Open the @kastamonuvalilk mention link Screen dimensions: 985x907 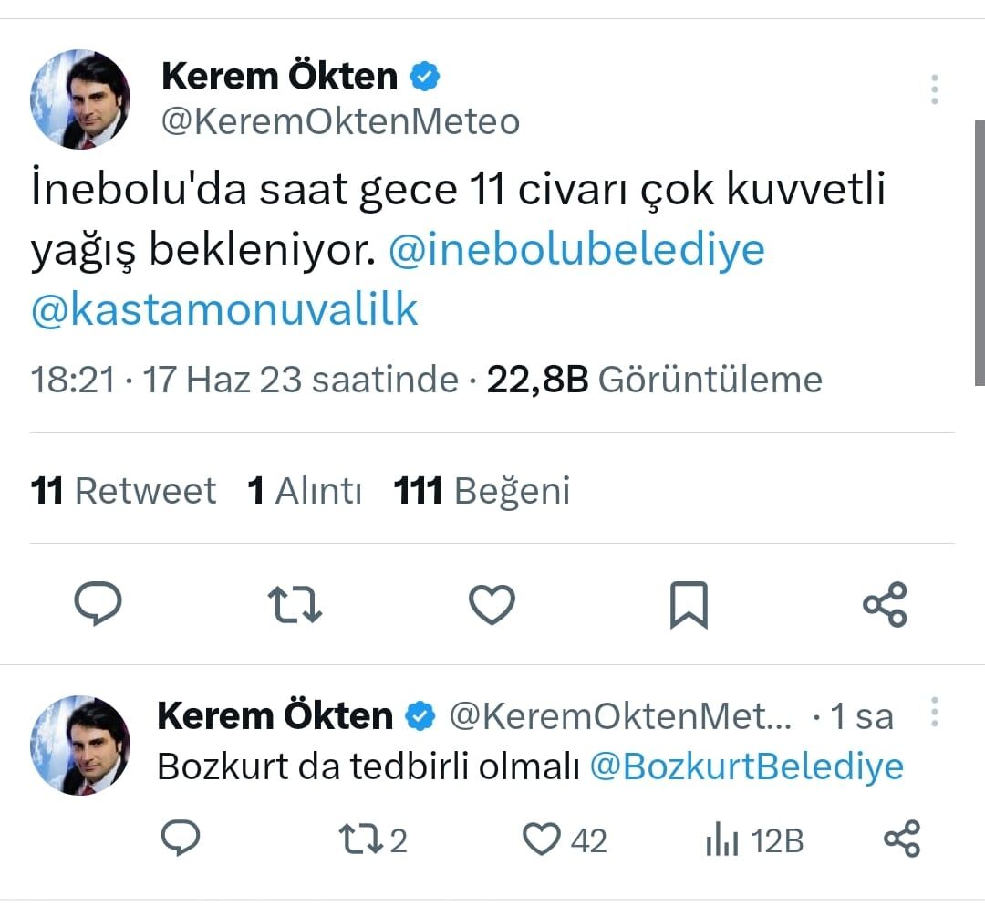click(x=224, y=310)
